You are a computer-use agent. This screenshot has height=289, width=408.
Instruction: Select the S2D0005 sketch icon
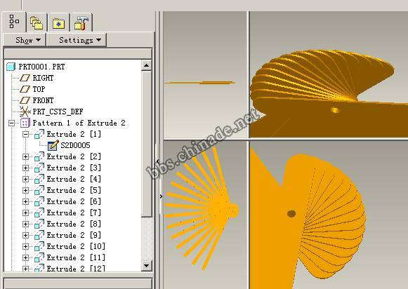tap(53, 145)
